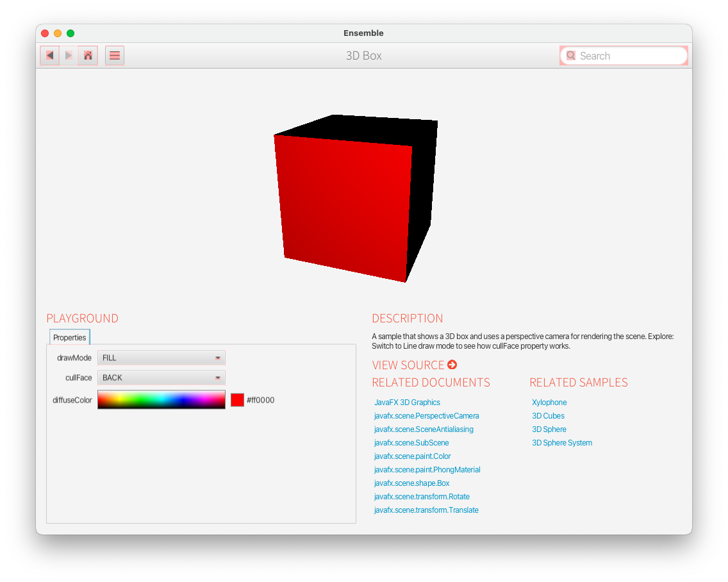Click the magnifier icon in search box
The height and width of the screenshot is (582, 728).
tap(570, 56)
